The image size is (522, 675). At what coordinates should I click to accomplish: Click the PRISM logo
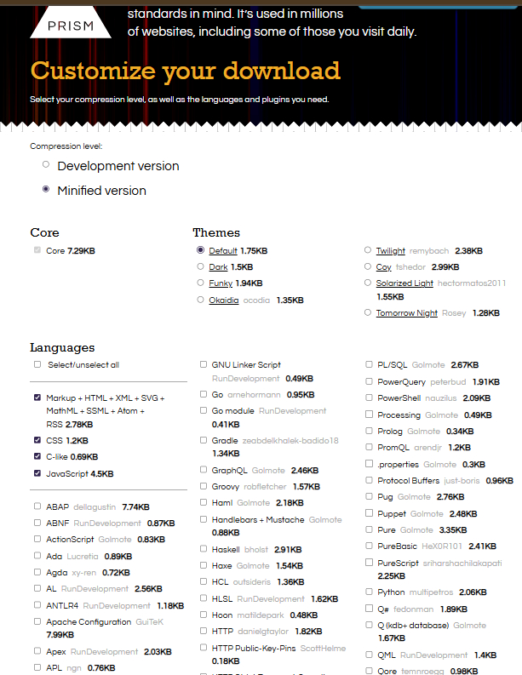(71, 24)
